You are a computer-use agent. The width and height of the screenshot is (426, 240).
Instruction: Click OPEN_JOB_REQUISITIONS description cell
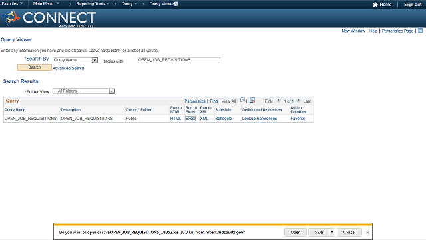pos(87,119)
